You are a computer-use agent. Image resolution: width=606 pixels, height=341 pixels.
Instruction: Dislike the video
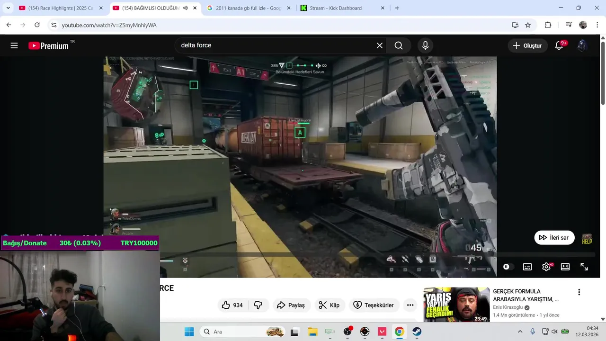(258, 305)
